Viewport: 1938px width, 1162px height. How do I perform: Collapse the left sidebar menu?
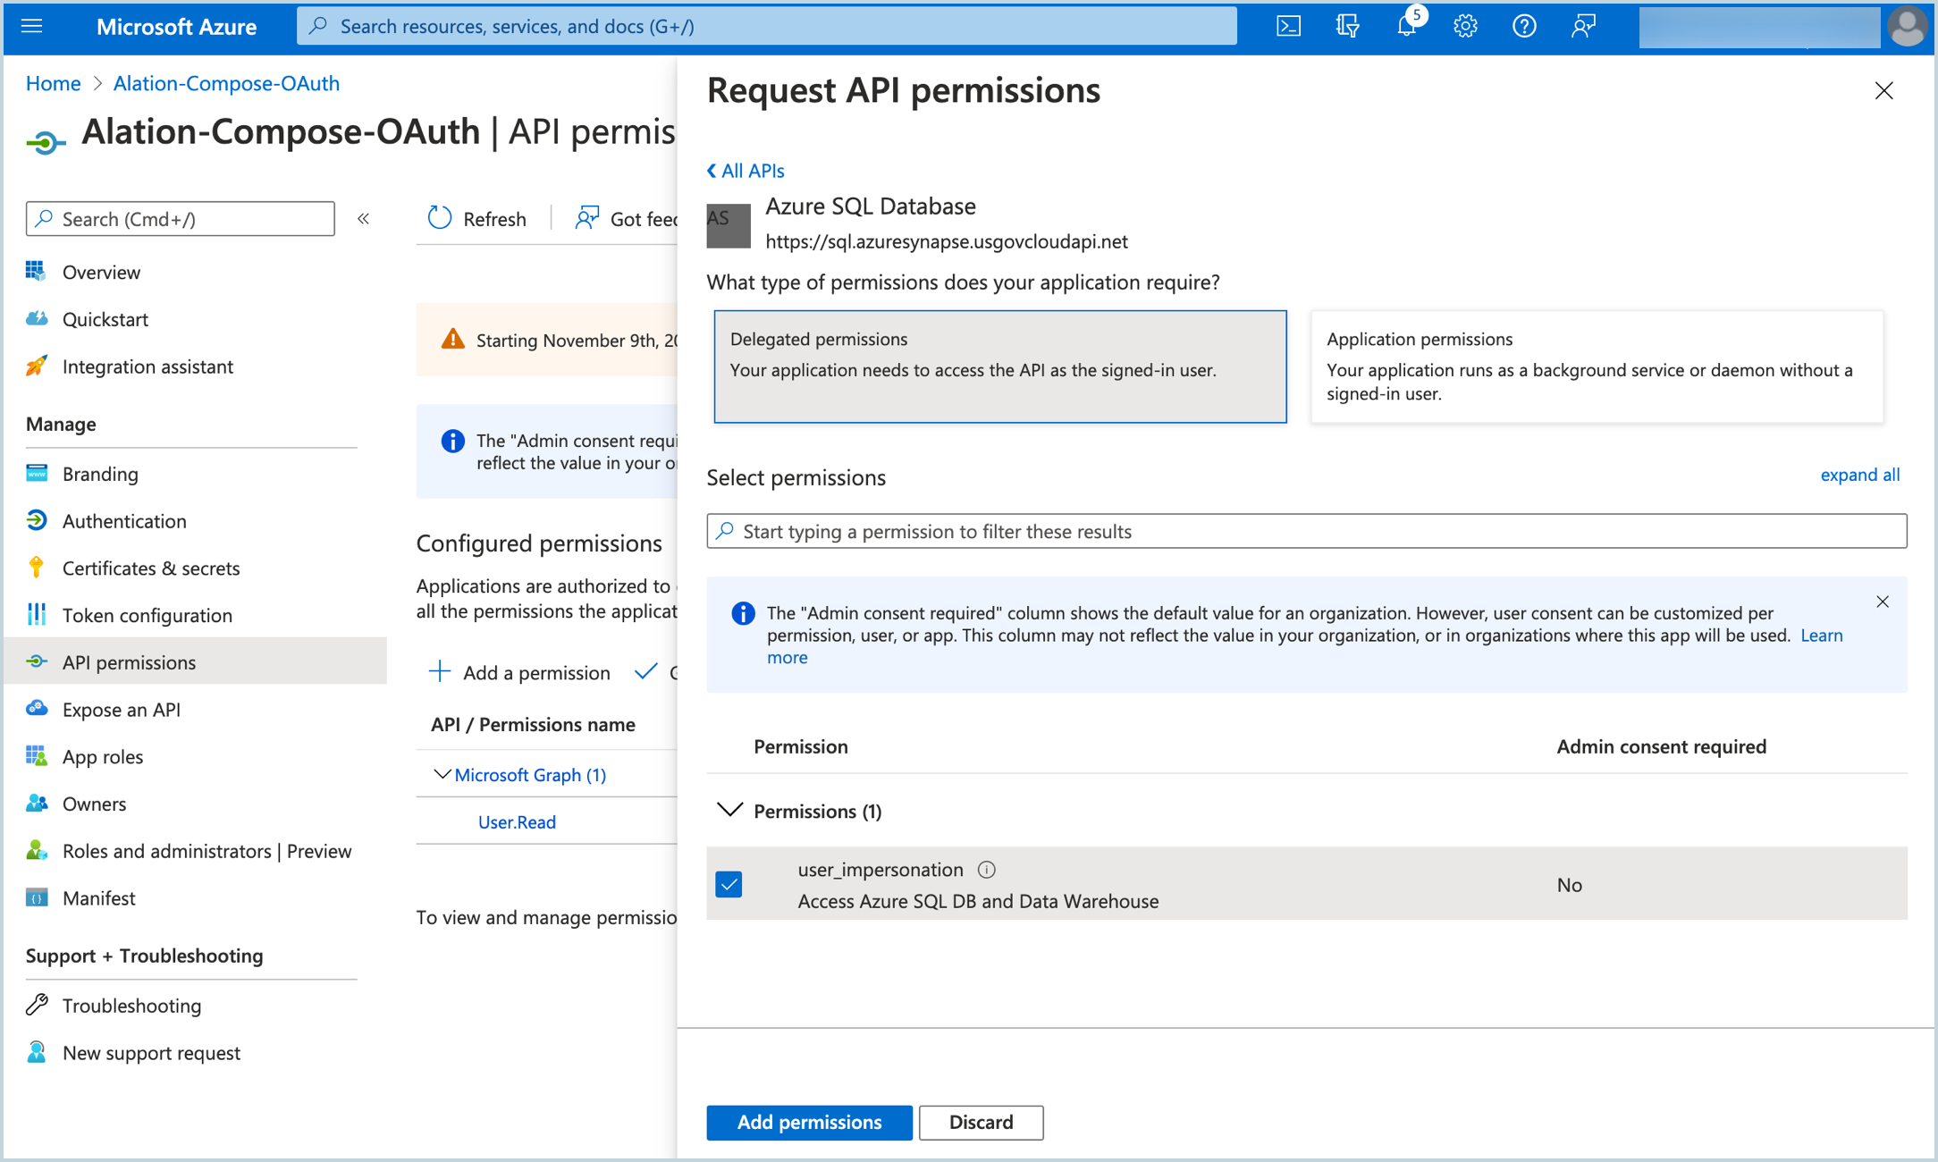(363, 219)
